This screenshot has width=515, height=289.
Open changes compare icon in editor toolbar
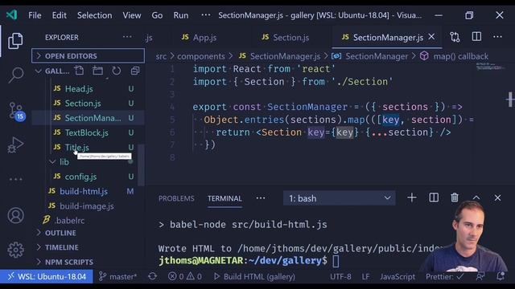click(x=455, y=37)
